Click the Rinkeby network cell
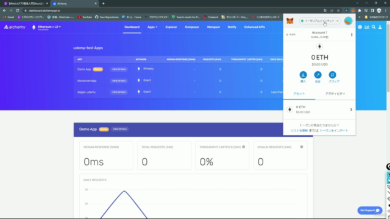Screen dimensions: 390x219 pos(146,69)
